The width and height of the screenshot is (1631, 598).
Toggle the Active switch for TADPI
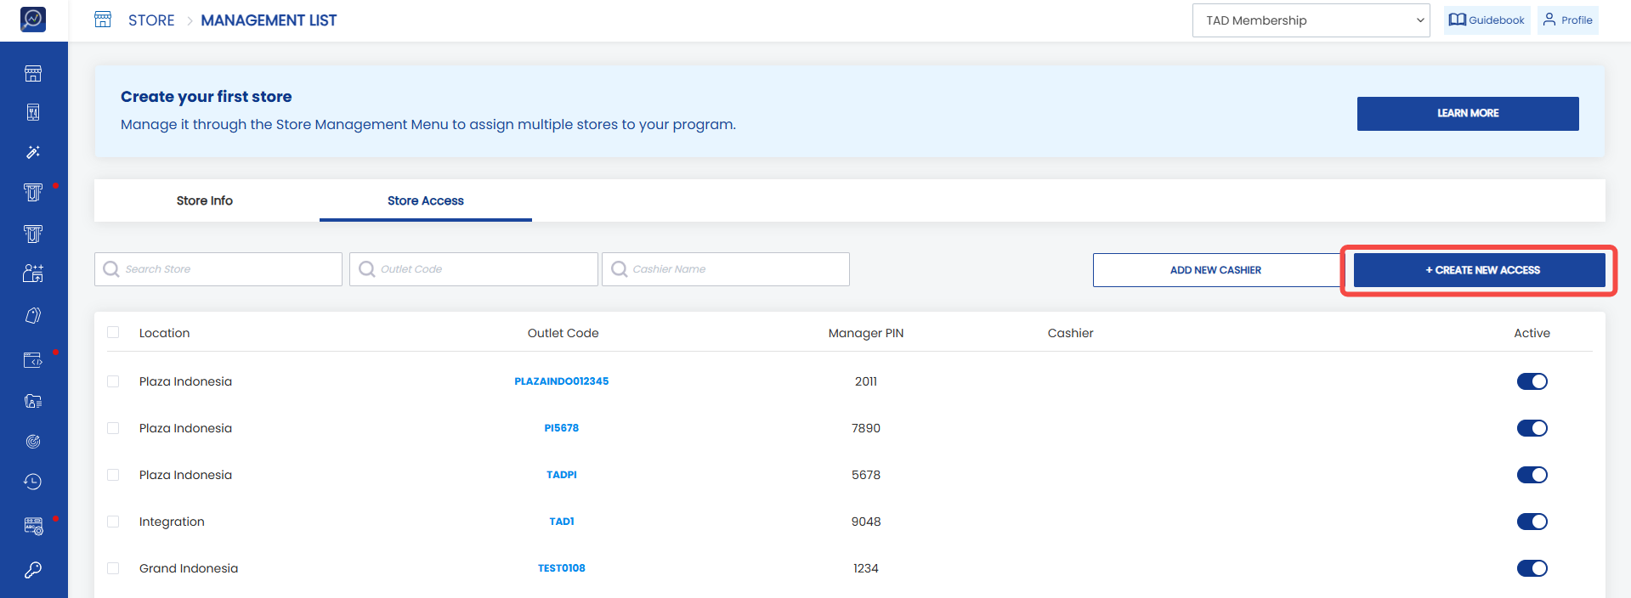(x=1532, y=475)
